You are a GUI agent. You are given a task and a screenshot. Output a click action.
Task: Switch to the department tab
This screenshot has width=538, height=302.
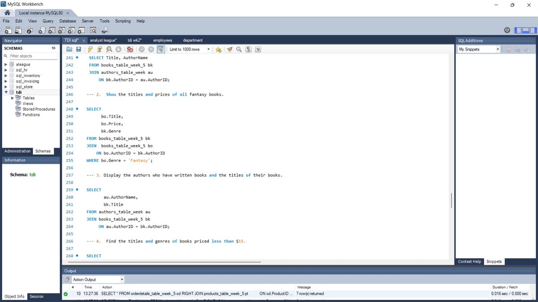[x=193, y=40]
